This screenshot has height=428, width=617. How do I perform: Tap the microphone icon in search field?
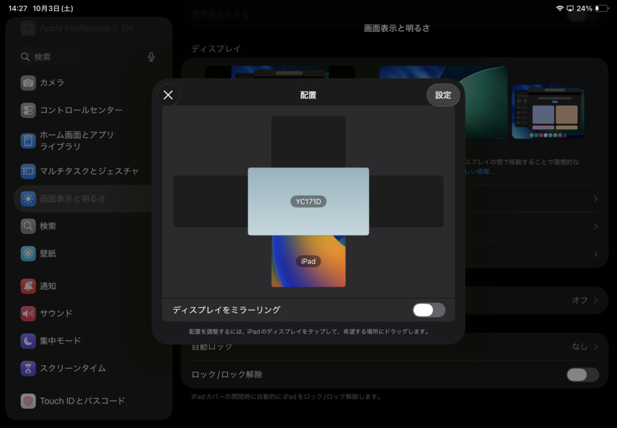(x=151, y=57)
